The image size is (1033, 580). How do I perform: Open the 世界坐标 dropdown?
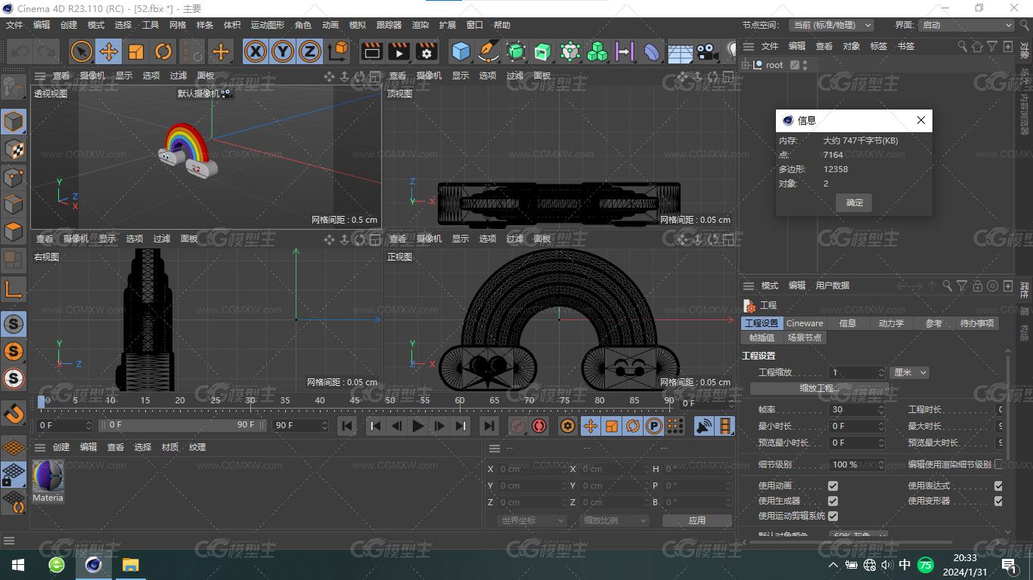[532, 520]
